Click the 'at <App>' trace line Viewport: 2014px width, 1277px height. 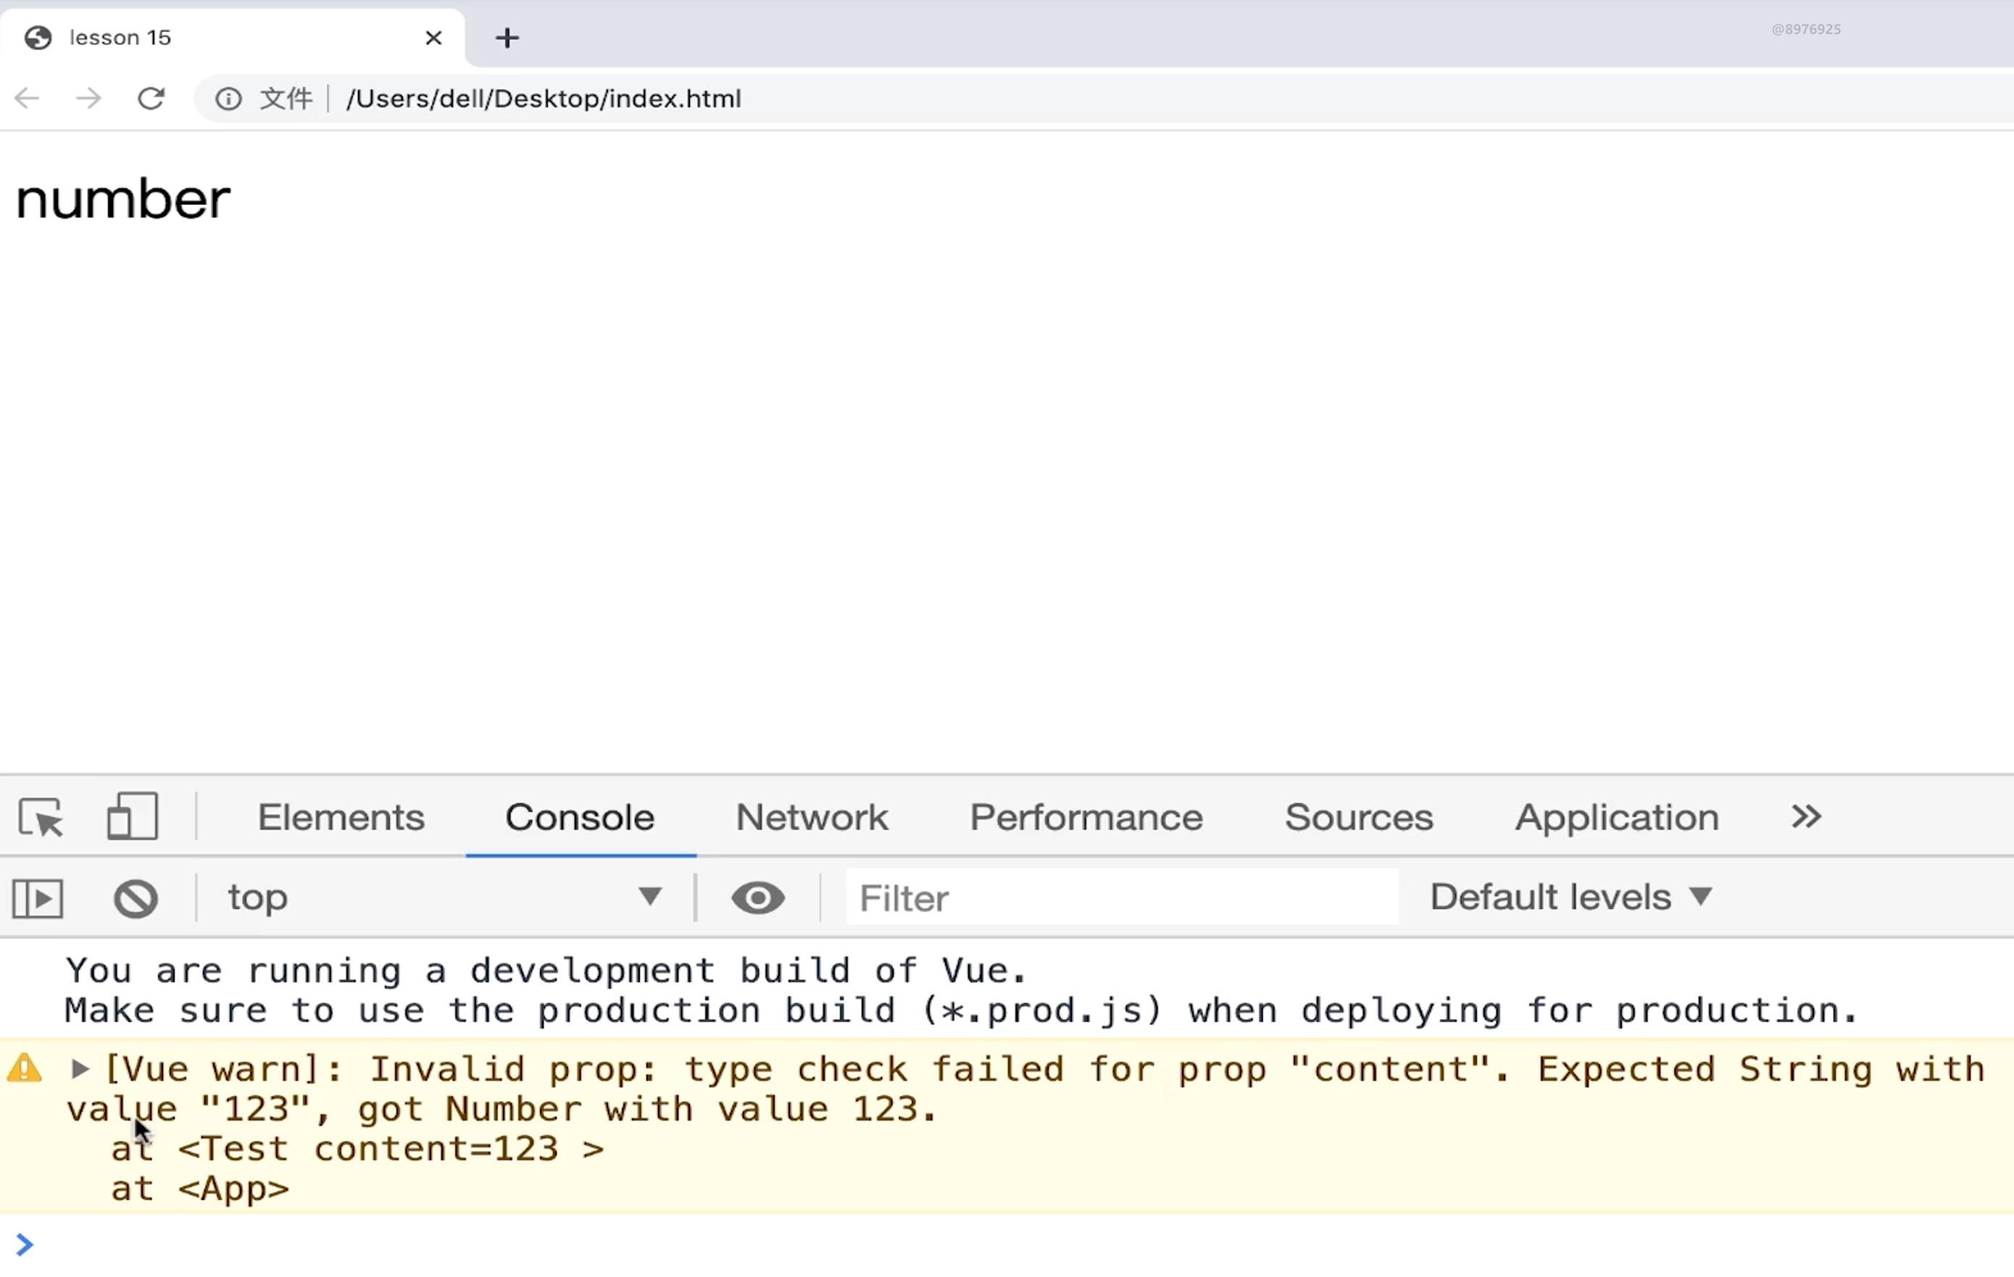(200, 1189)
